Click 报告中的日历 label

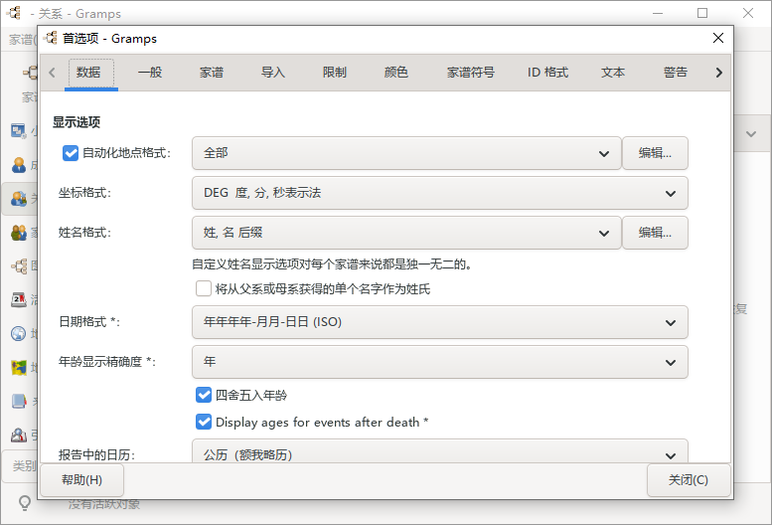click(x=96, y=454)
